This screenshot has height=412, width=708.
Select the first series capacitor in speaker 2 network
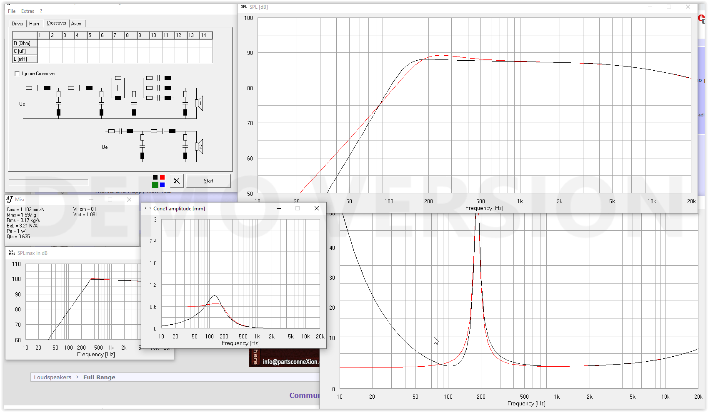pyautogui.click(x=121, y=131)
